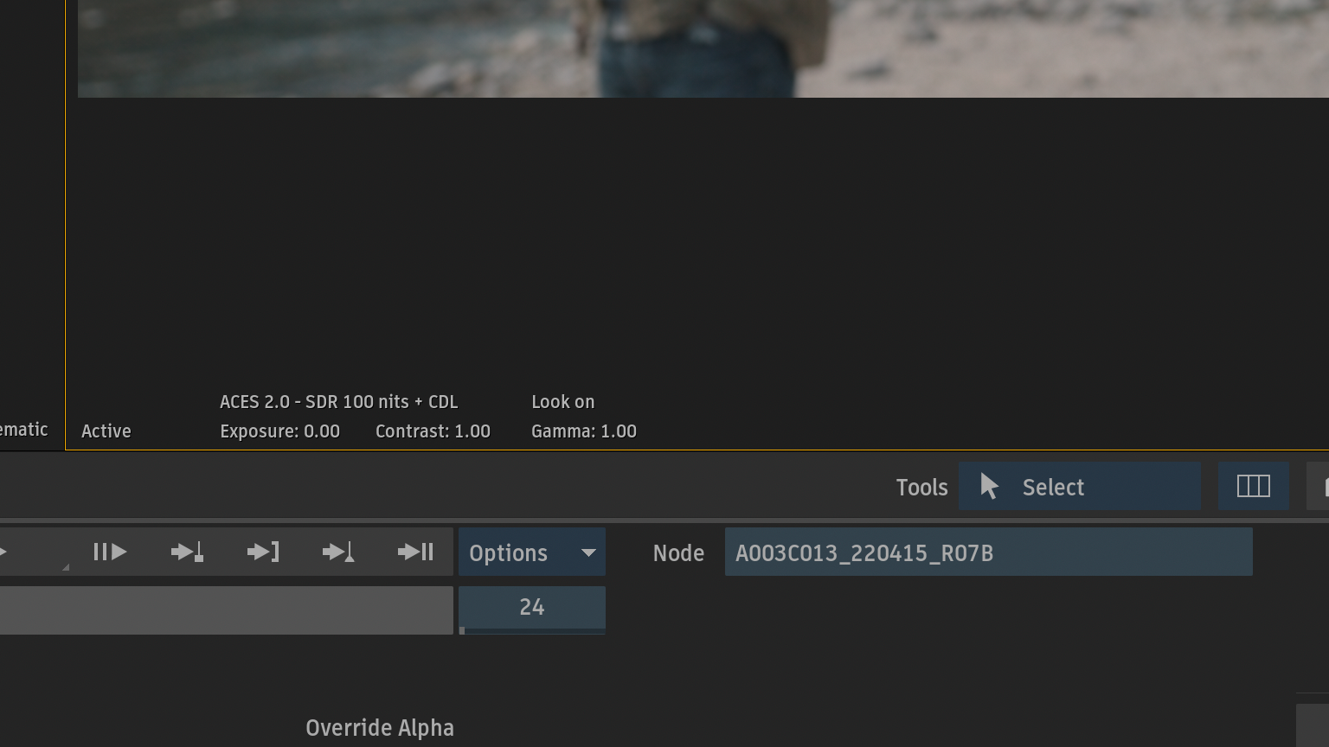Click the frame number field showing 24
The height and width of the screenshot is (747, 1329).
click(x=531, y=608)
